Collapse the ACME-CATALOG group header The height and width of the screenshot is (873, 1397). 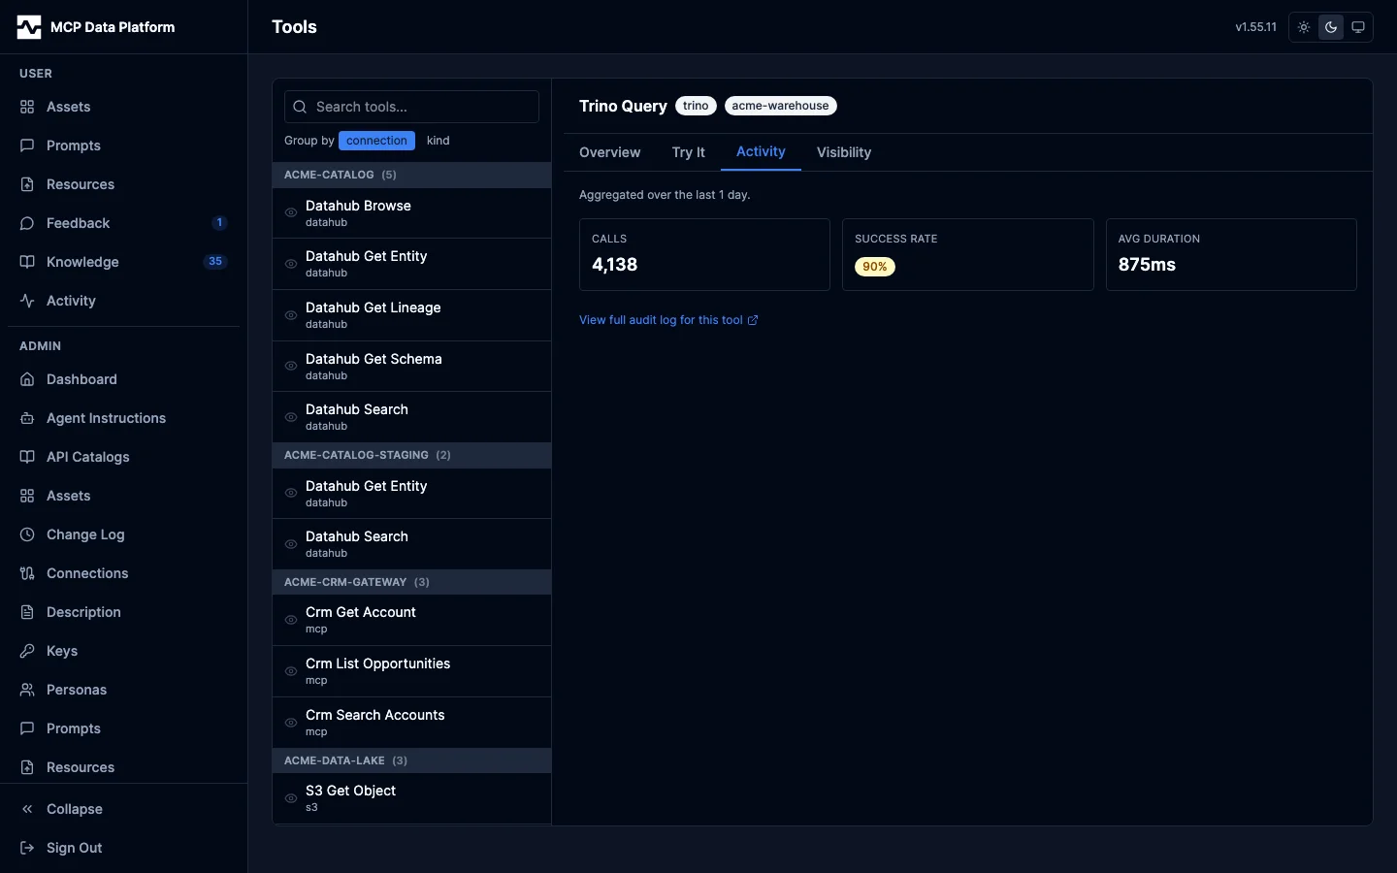click(x=411, y=175)
